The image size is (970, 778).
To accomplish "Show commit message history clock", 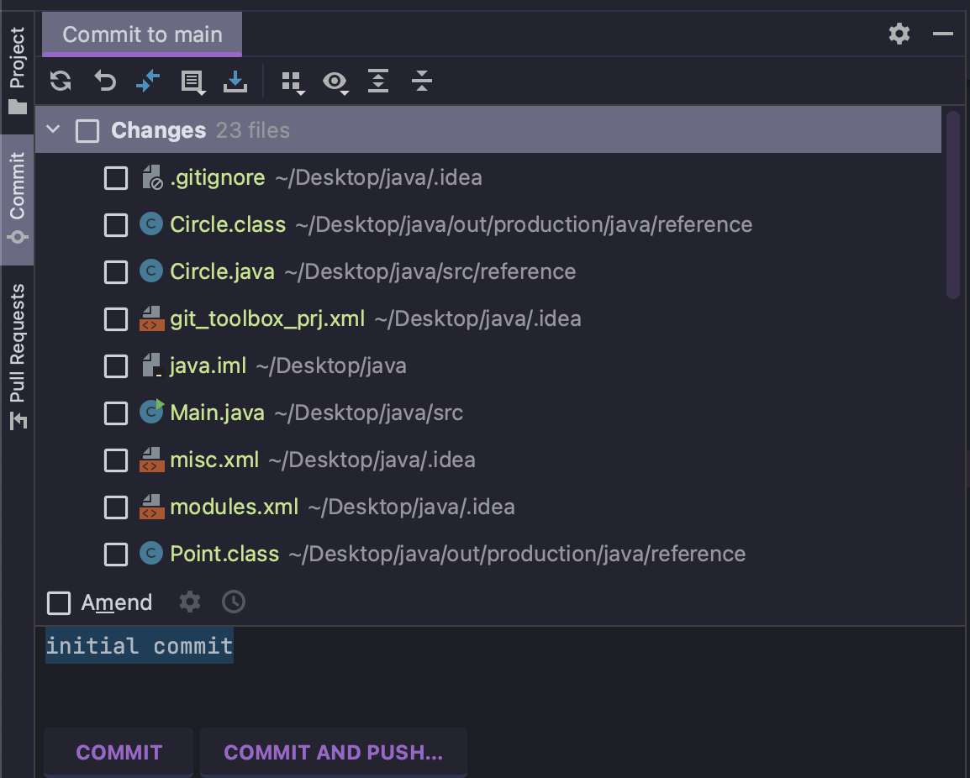I will (x=234, y=602).
